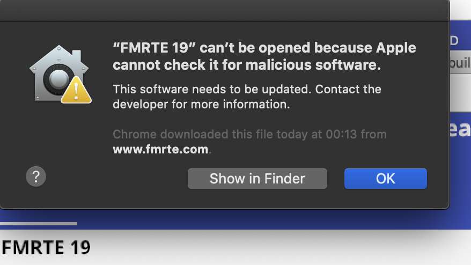Open help with the question mark button
The width and height of the screenshot is (471, 265).
point(36,176)
